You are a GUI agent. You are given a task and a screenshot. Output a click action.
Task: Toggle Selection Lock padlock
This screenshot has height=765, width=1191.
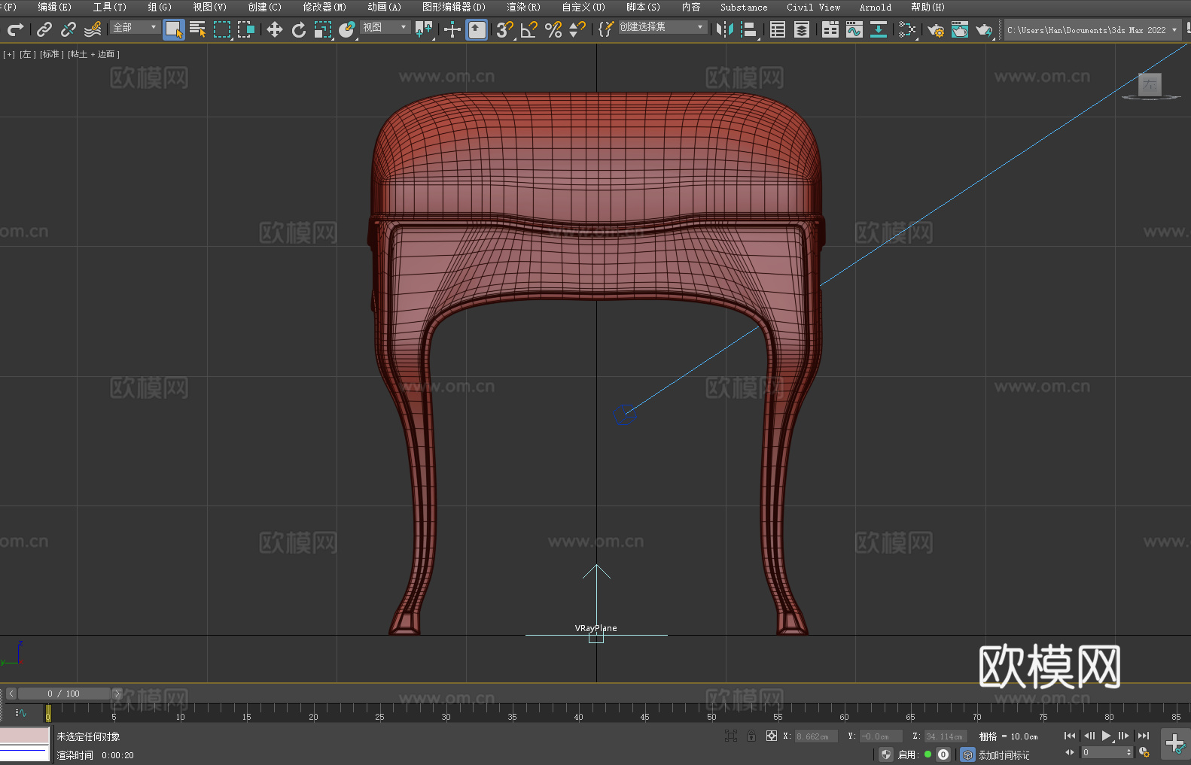(751, 736)
